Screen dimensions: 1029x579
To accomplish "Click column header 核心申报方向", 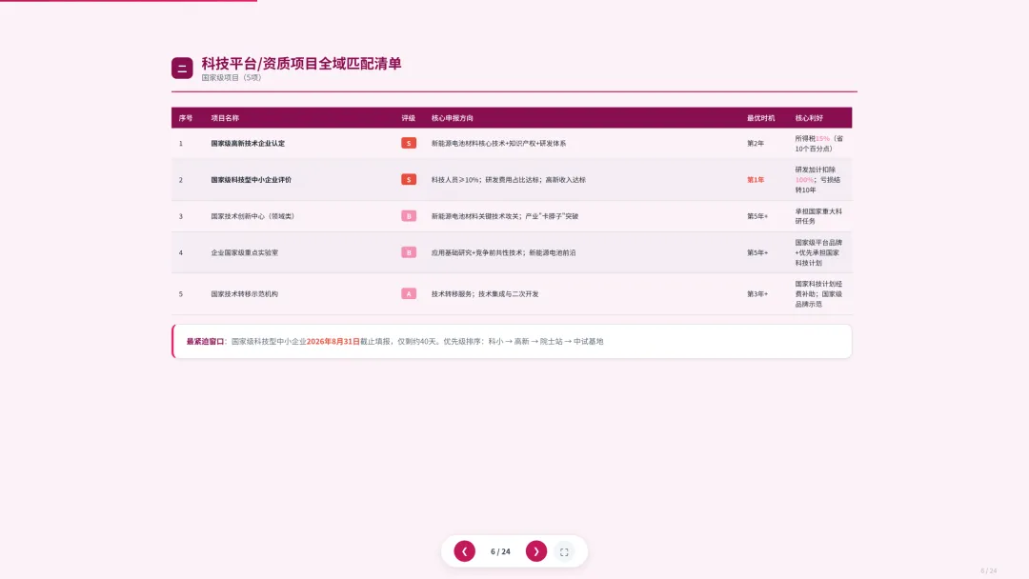I will (453, 118).
